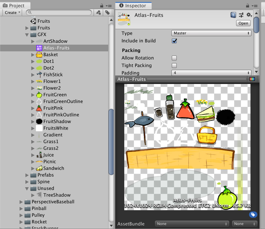Click the RGBA channel swatch above the preview
This screenshot has width=265, height=229.
click(252, 79)
